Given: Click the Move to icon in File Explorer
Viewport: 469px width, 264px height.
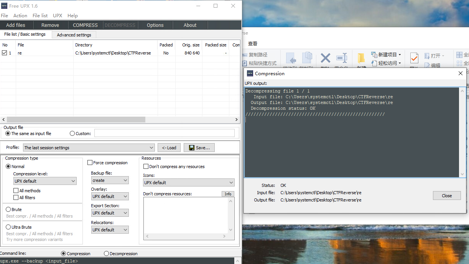Looking at the screenshot, I should pos(290,58).
